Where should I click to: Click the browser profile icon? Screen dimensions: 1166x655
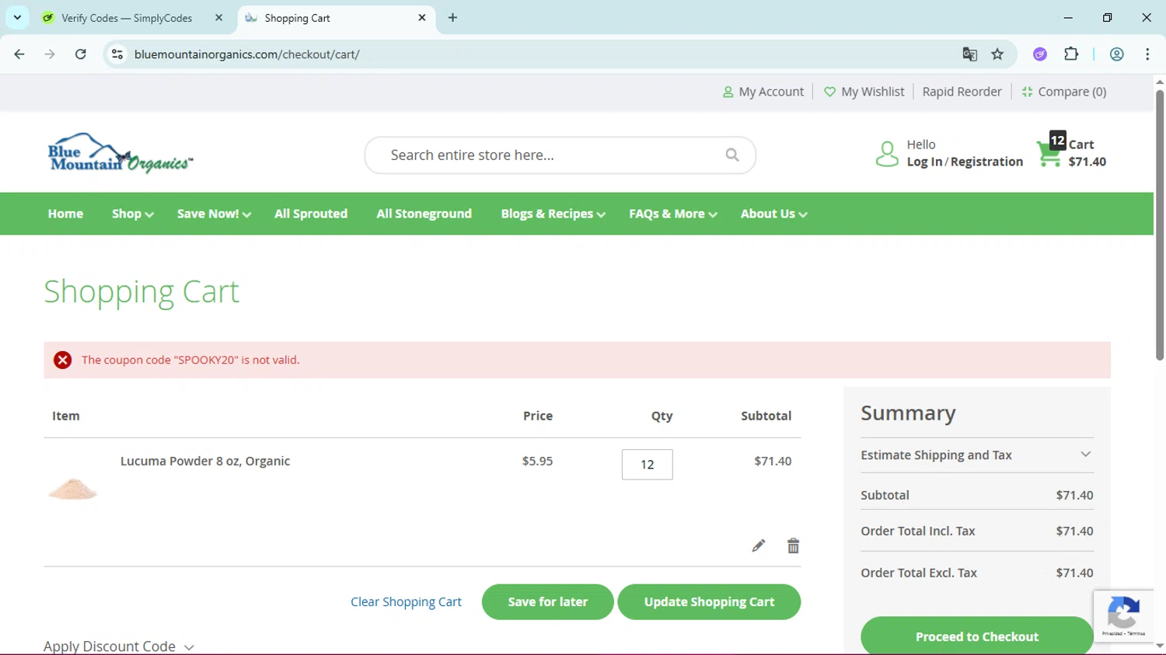click(x=1117, y=54)
